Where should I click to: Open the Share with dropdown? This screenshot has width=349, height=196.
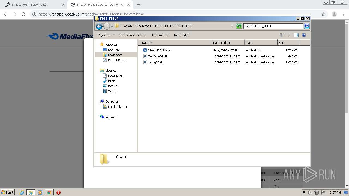[160, 35]
